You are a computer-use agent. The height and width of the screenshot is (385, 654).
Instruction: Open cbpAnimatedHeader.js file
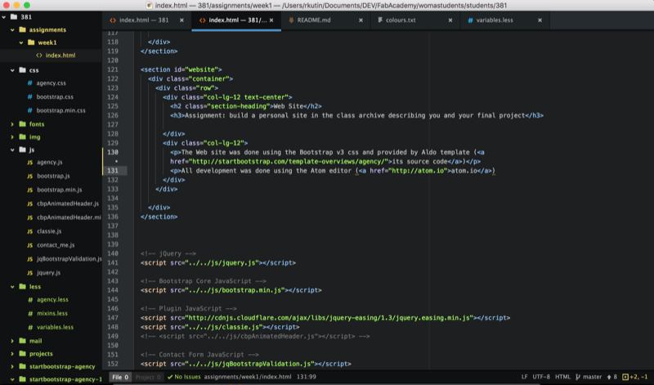tap(68, 204)
